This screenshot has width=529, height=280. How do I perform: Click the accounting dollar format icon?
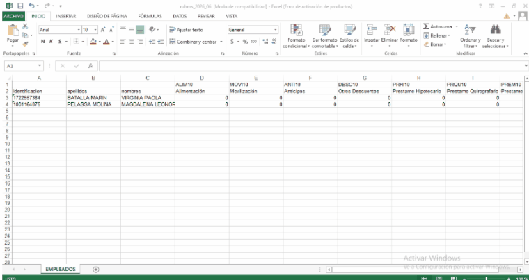[232, 42]
